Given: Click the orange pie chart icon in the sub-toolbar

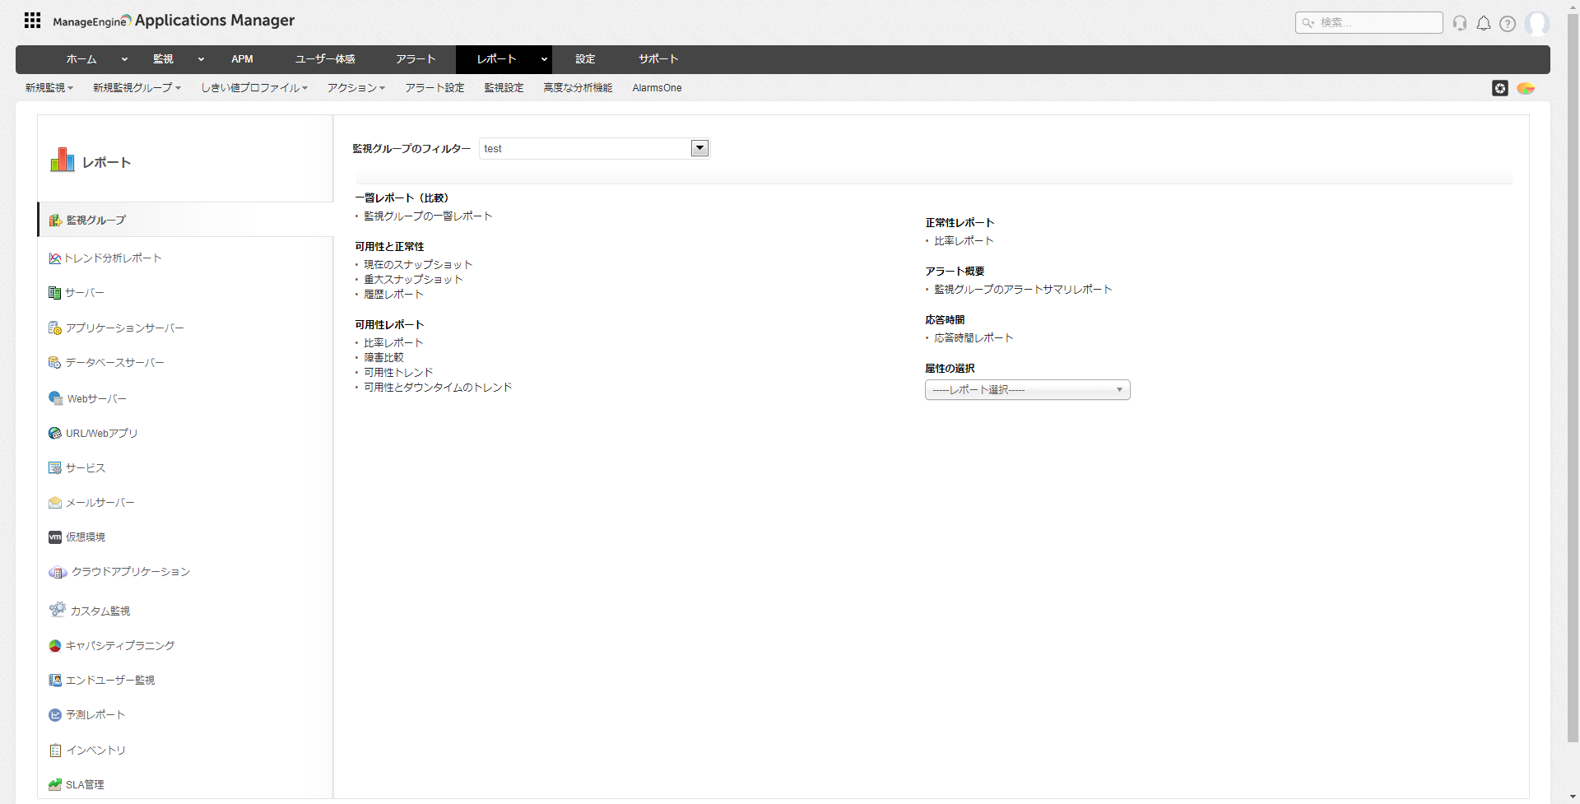Looking at the screenshot, I should (x=1526, y=88).
